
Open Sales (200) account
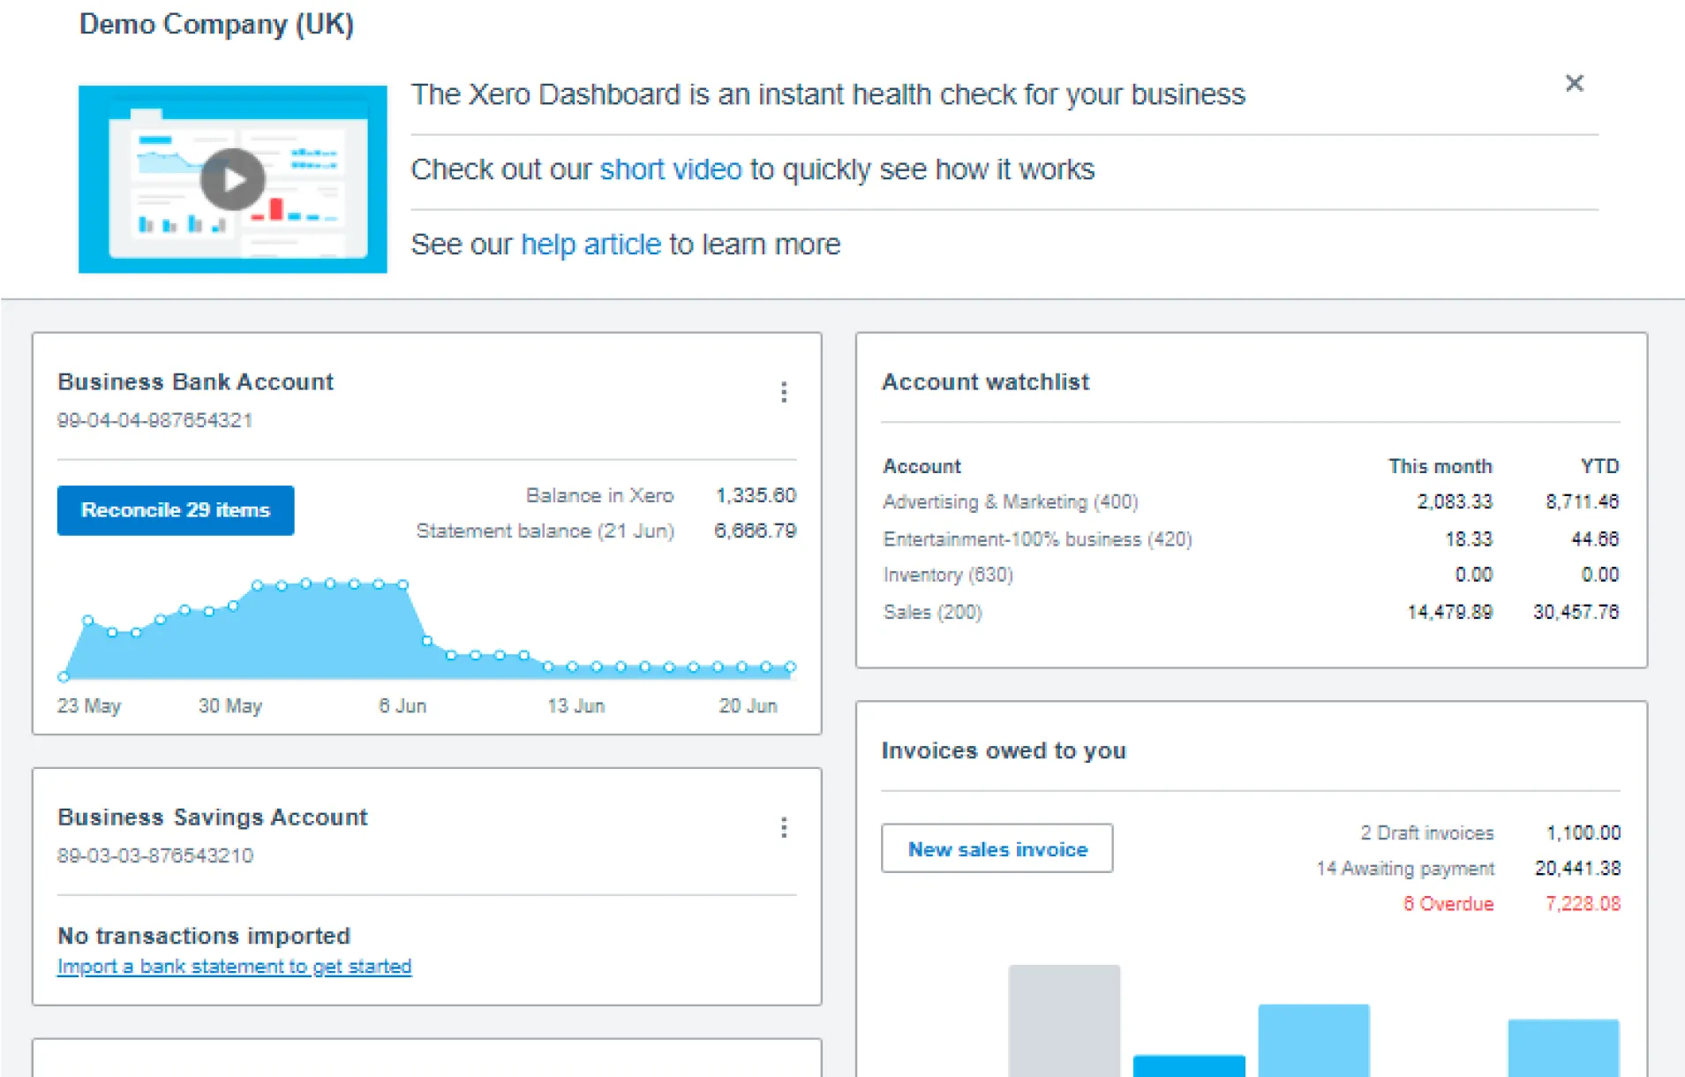[932, 612]
